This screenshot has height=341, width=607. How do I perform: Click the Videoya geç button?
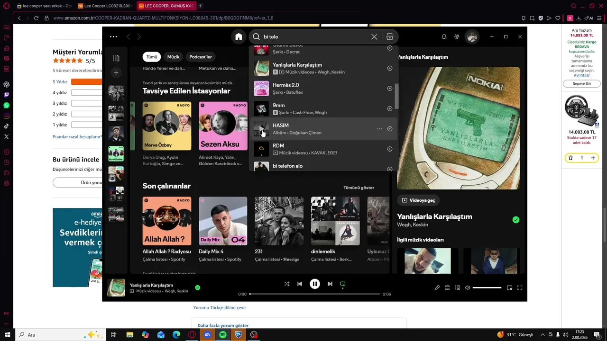click(418, 200)
